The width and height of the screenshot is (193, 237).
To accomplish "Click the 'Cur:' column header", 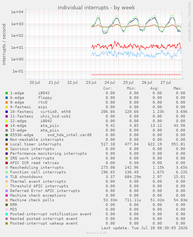I will 108,88.
